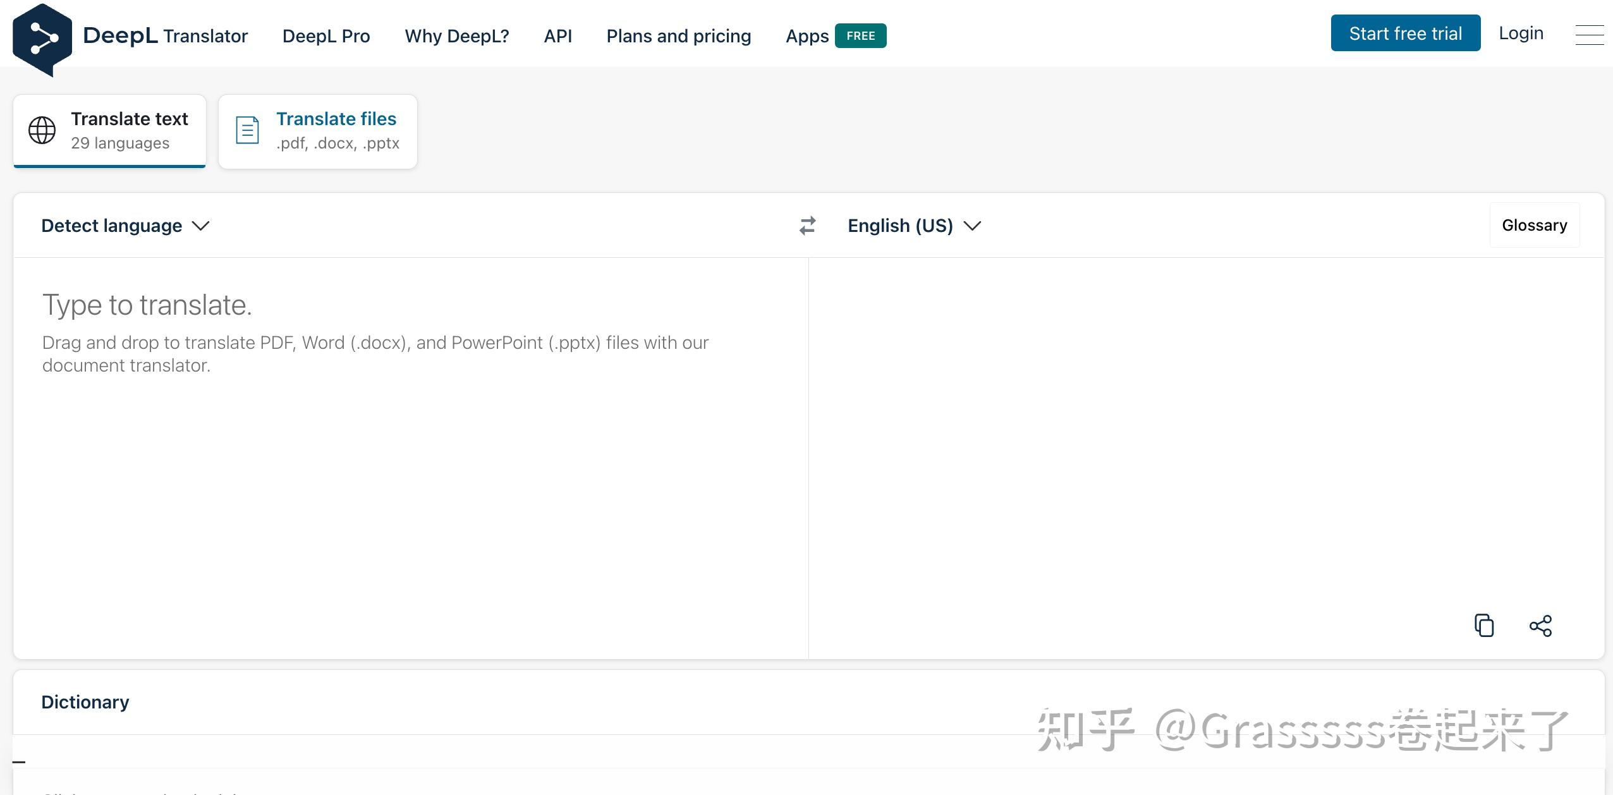1613x795 pixels.
Task: Click the share translation icon
Action: click(x=1540, y=626)
